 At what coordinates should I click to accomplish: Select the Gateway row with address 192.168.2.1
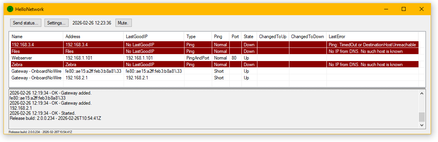(x=215, y=78)
